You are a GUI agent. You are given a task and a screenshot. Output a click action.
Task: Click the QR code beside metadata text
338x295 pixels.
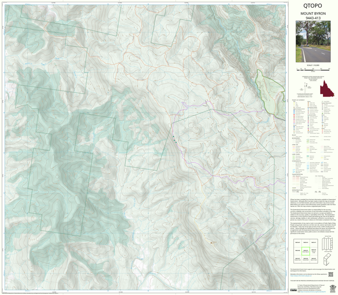pyautogui.click(x=331, y=274)
